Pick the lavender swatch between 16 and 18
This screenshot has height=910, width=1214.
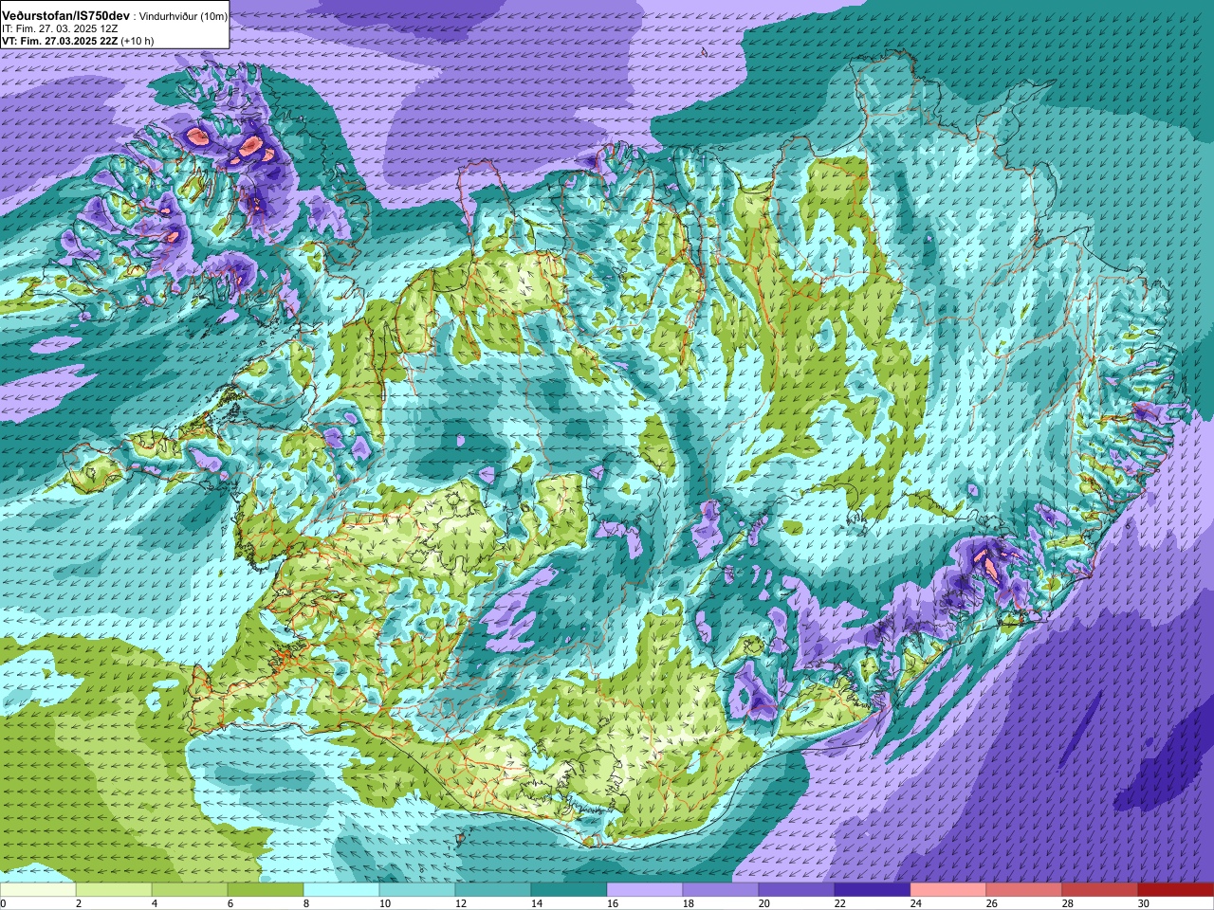click(645, 890)
